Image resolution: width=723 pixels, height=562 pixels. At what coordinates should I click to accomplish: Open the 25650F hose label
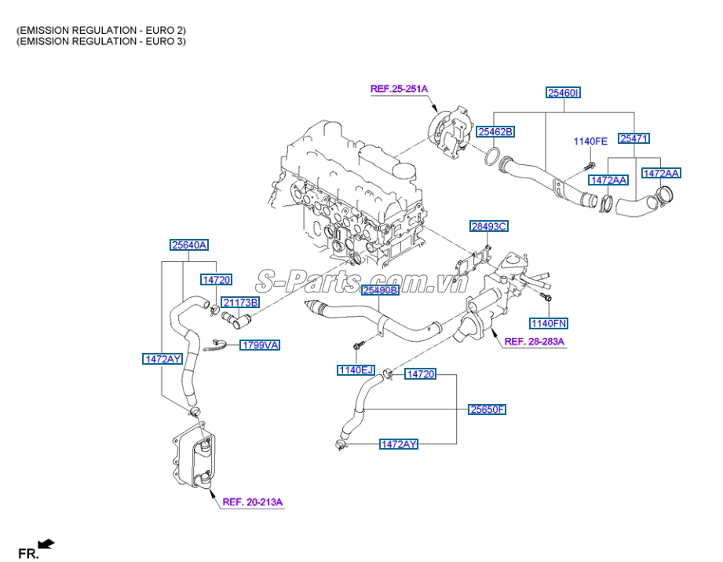487,409
